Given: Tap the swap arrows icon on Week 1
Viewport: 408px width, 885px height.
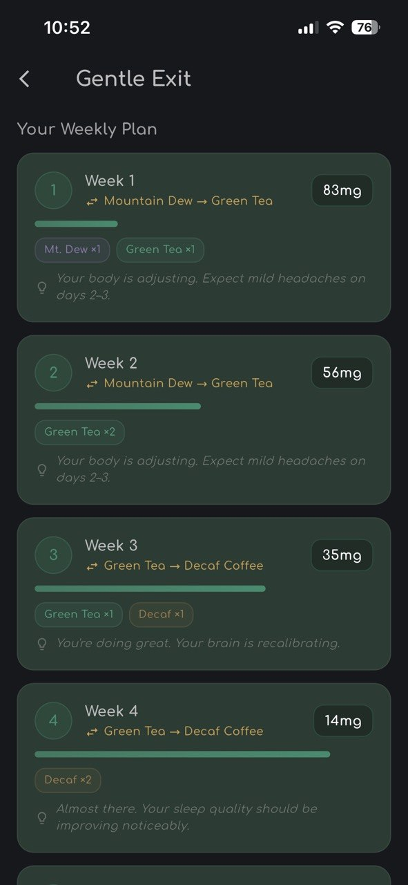Looking at the screenshot, I should click(x=92, y=201).
